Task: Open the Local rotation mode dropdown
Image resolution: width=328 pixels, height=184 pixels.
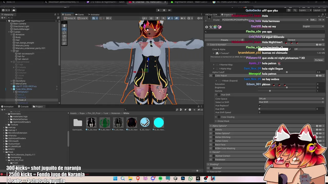Action: 83,18
